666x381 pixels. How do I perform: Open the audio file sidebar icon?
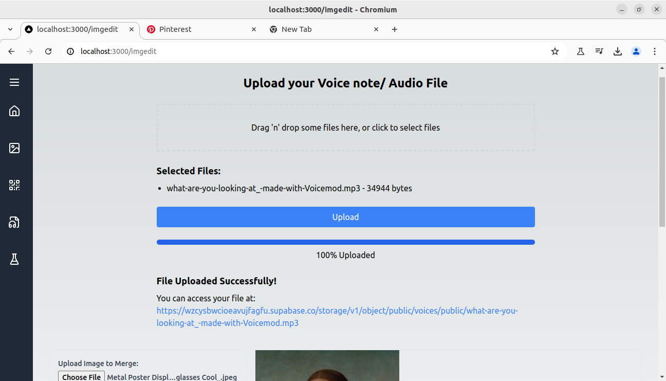point(14,222)
